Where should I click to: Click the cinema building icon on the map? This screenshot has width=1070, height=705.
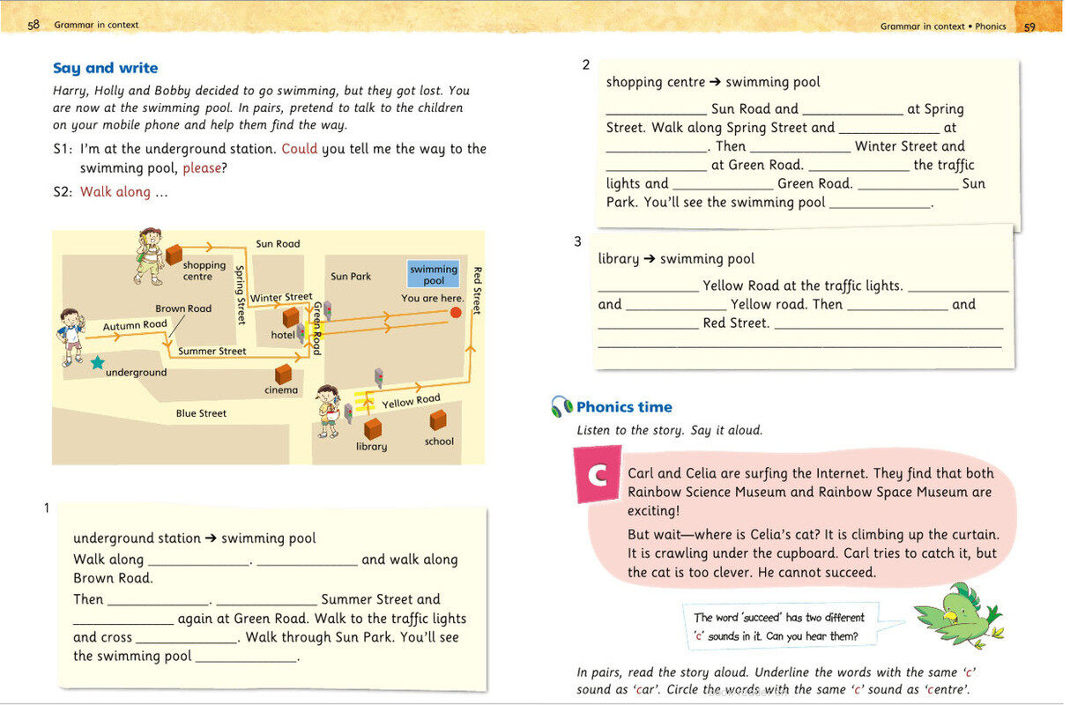[283, 374]
